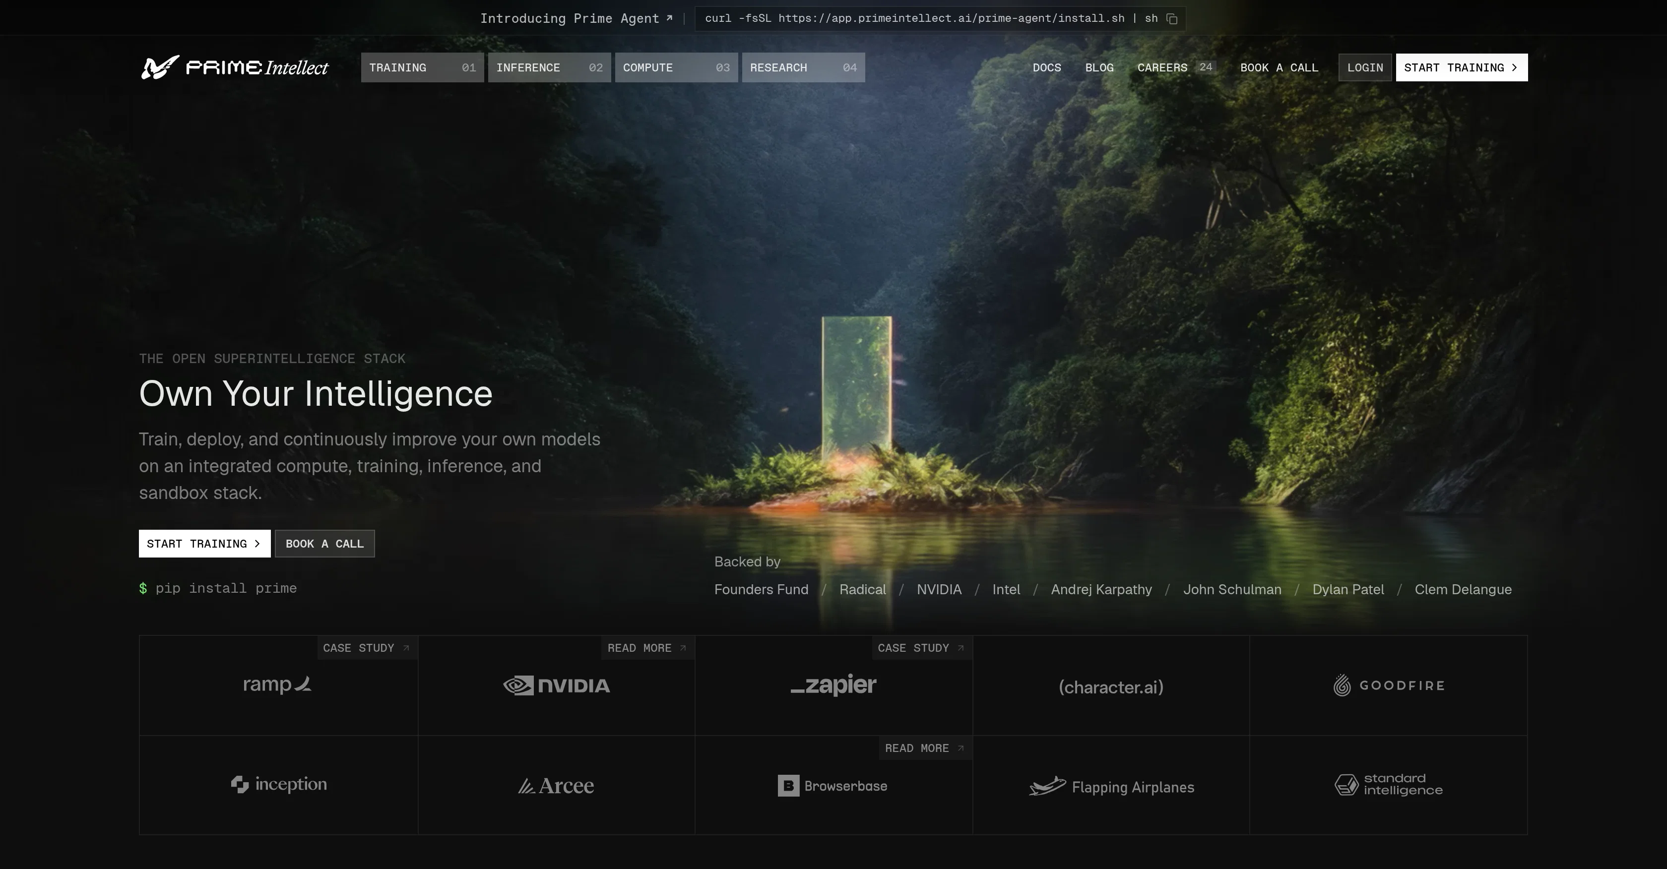
Task: Click the standard intelligence logo
Action: 1389,784
